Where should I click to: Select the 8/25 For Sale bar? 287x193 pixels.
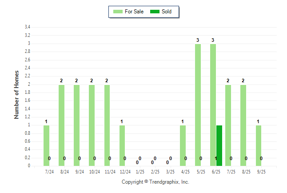[x=243, y=125]
